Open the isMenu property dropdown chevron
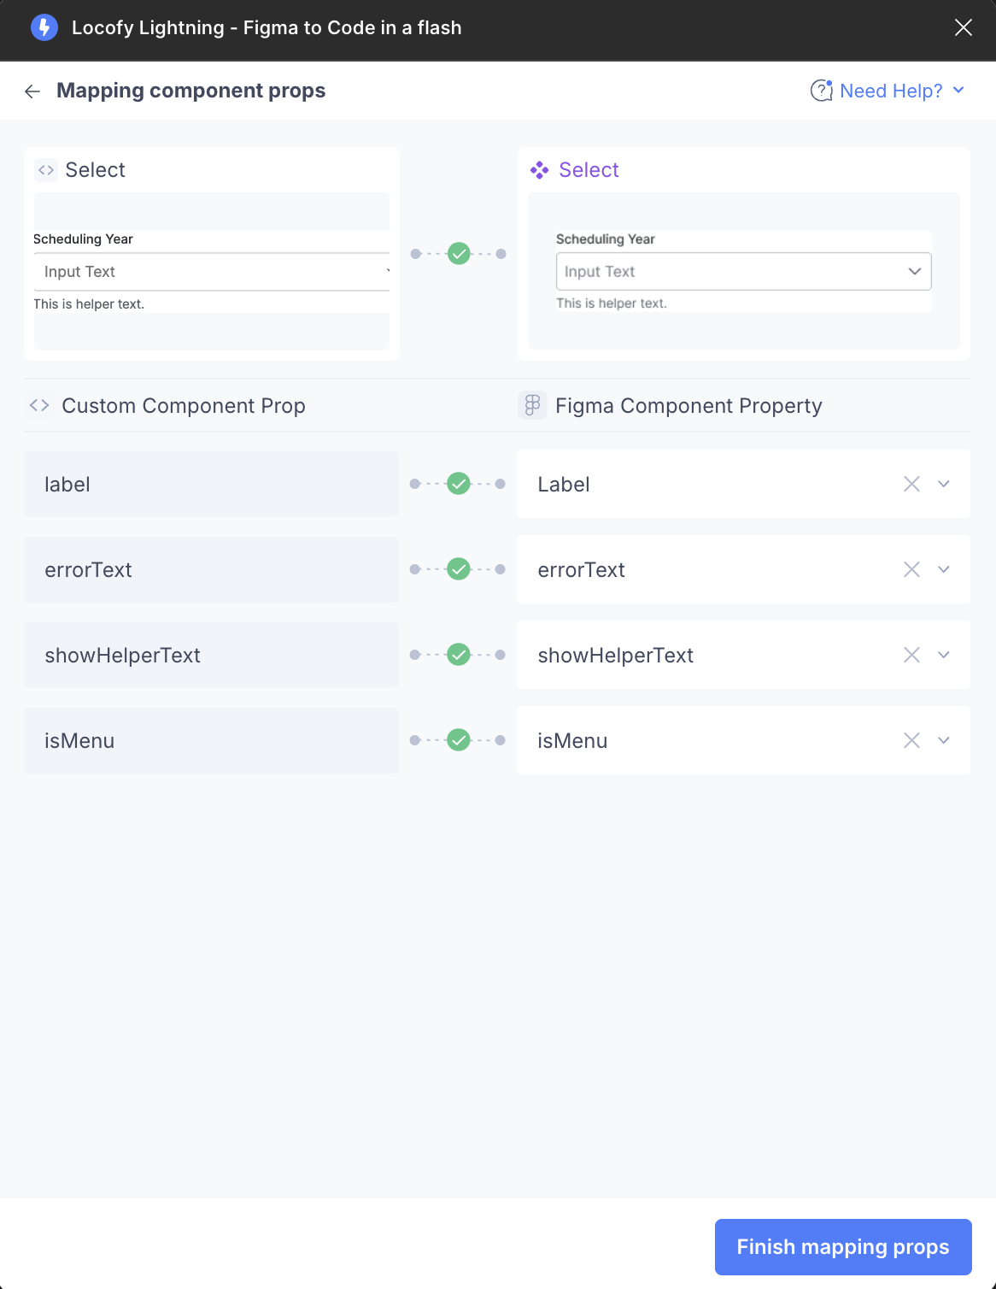The width and height of the screenshot is (996, 1289). tap(943, 740)
